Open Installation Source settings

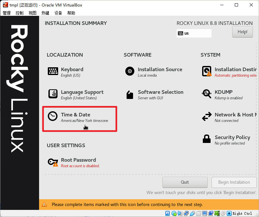pos(154,72)
